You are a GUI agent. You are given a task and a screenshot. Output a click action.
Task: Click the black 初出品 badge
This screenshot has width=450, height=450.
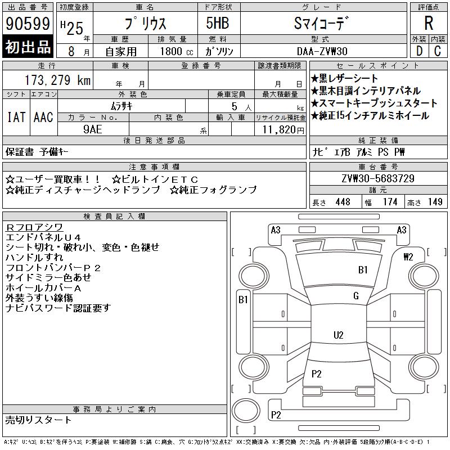28,47
